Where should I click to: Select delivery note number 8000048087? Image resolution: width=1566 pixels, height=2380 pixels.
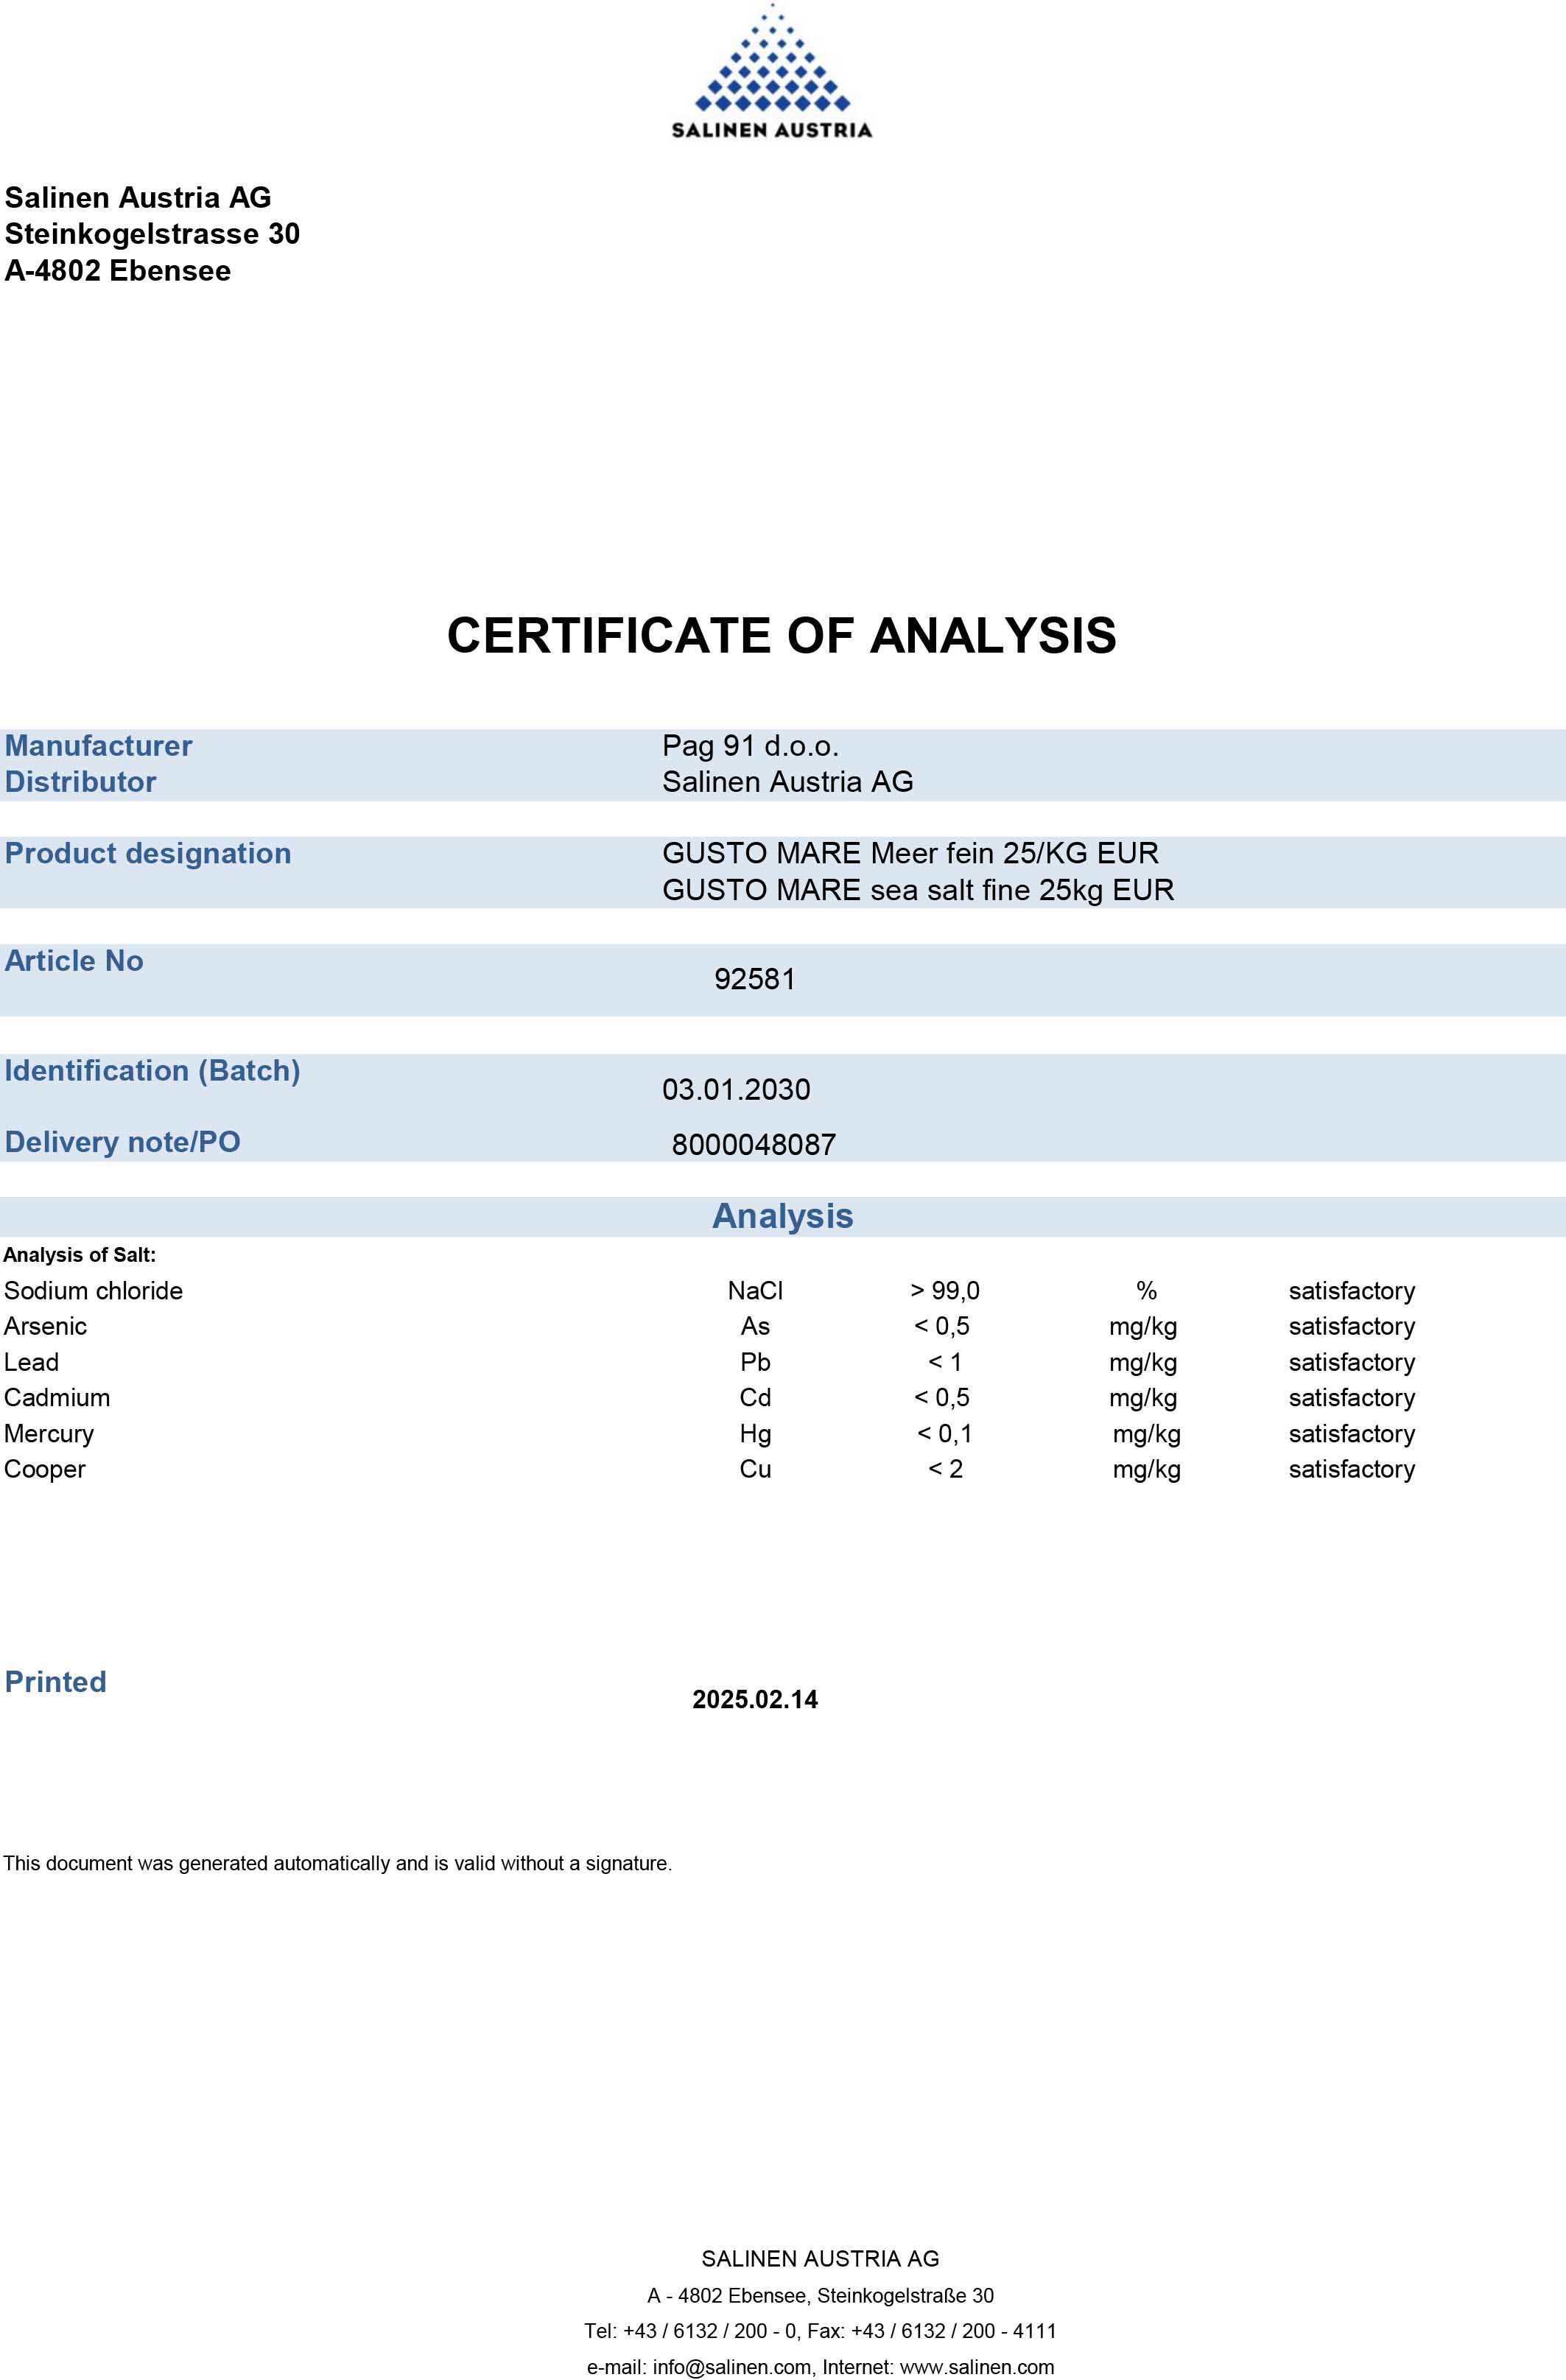[753, 1144]
